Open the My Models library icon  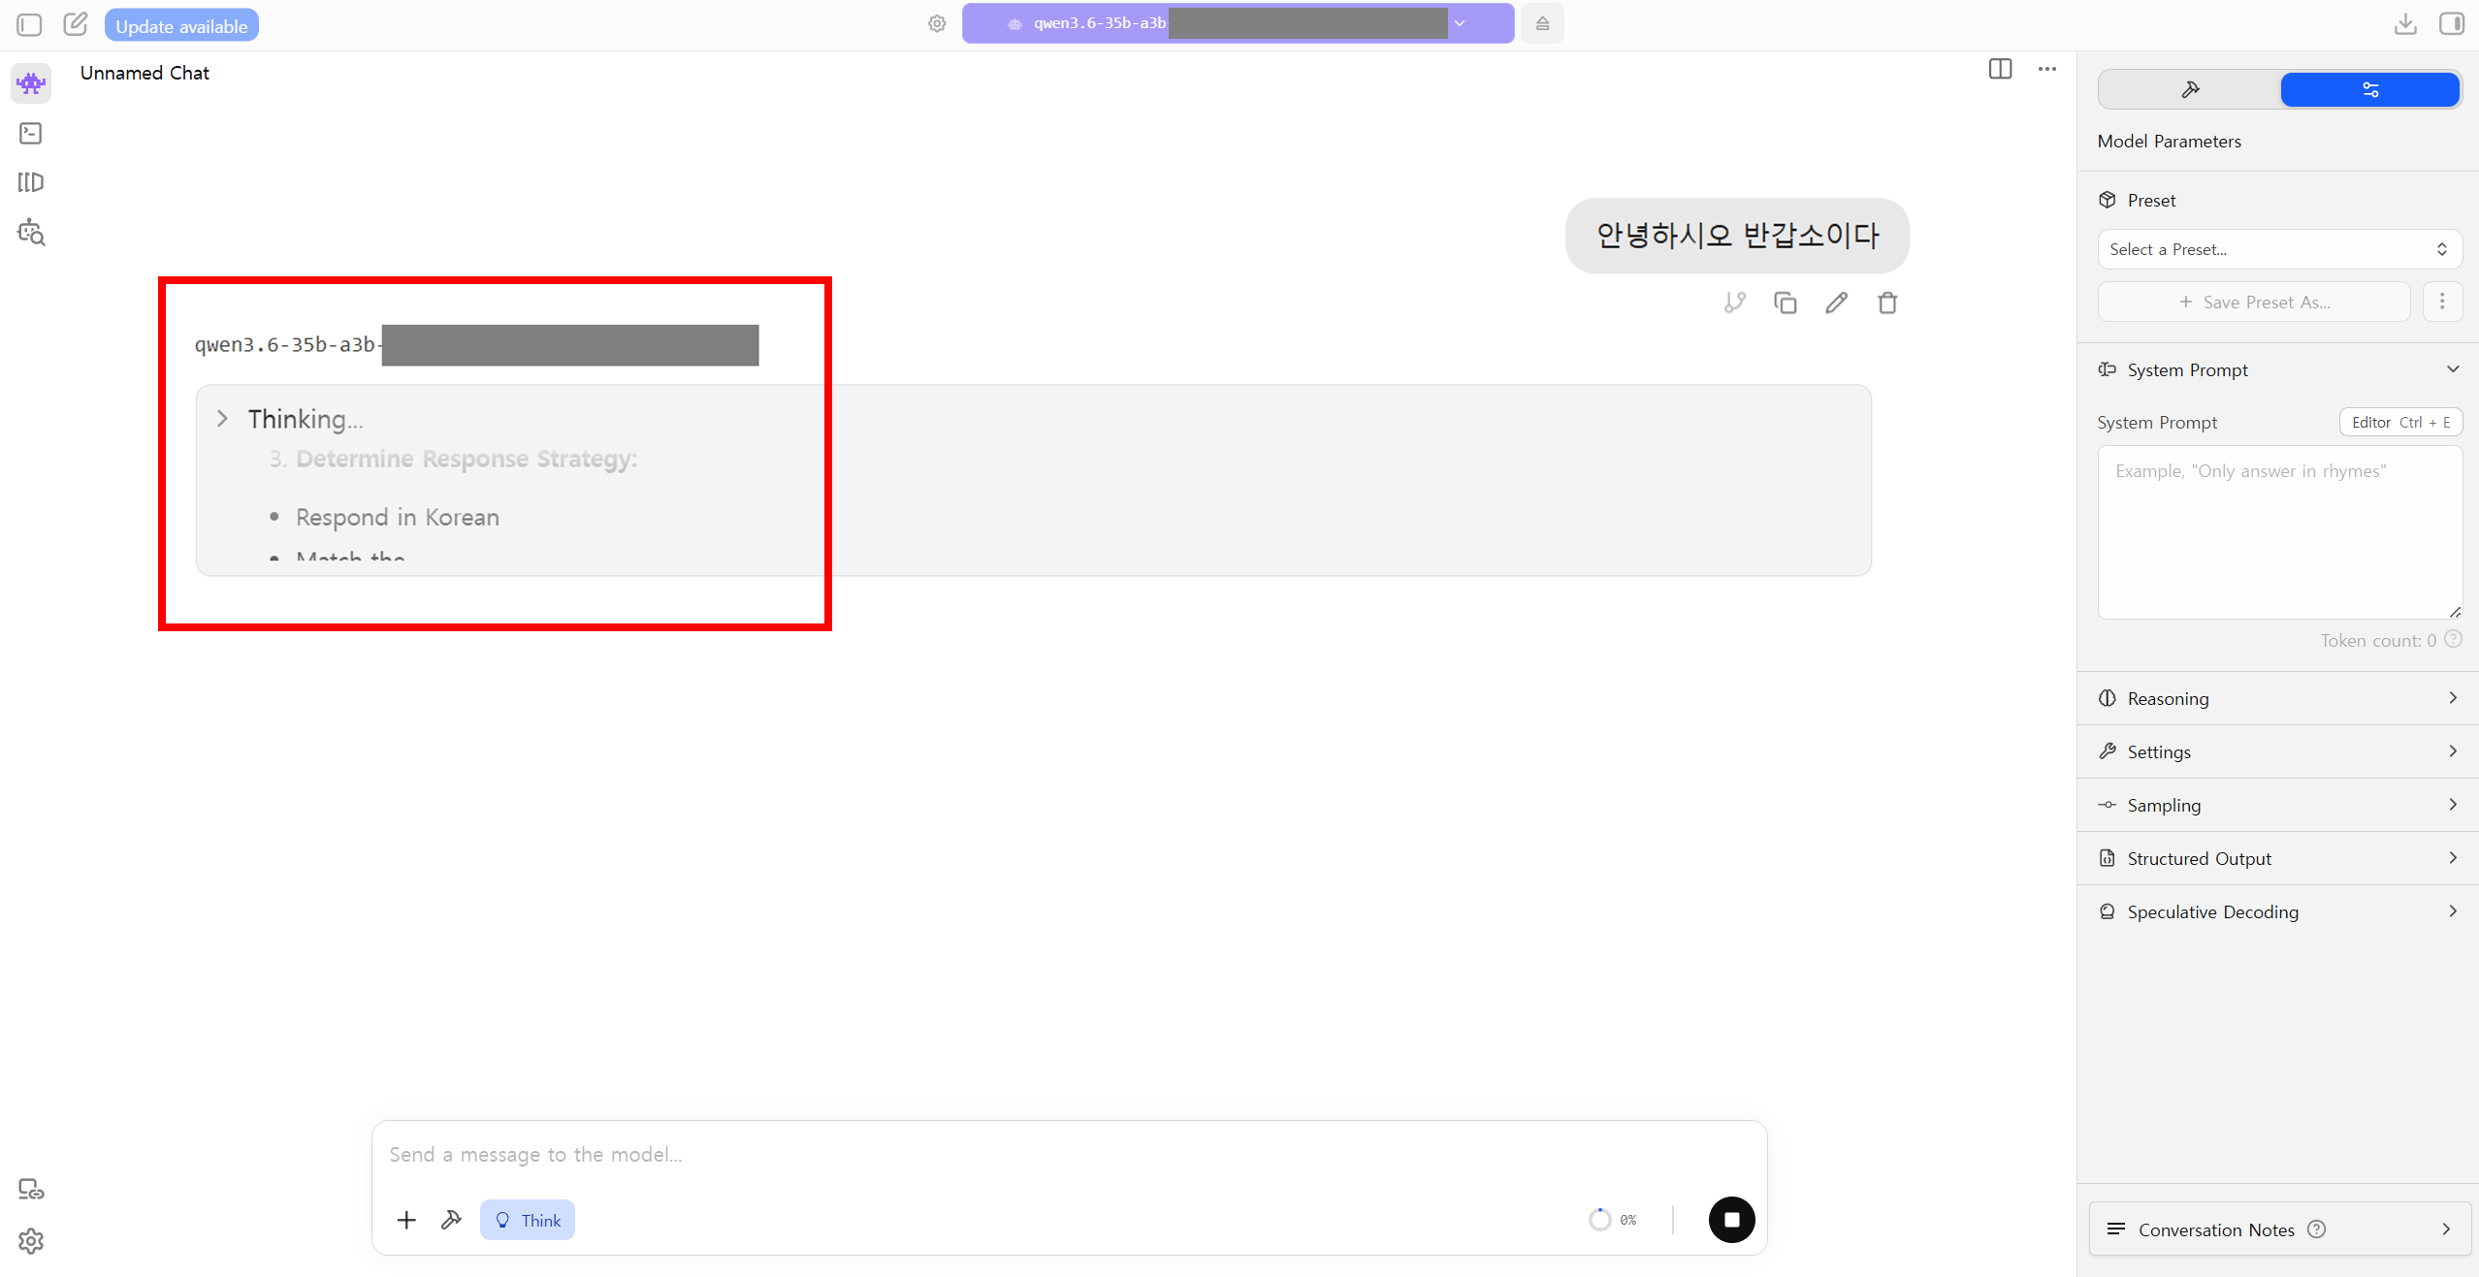tap(31, 182)
